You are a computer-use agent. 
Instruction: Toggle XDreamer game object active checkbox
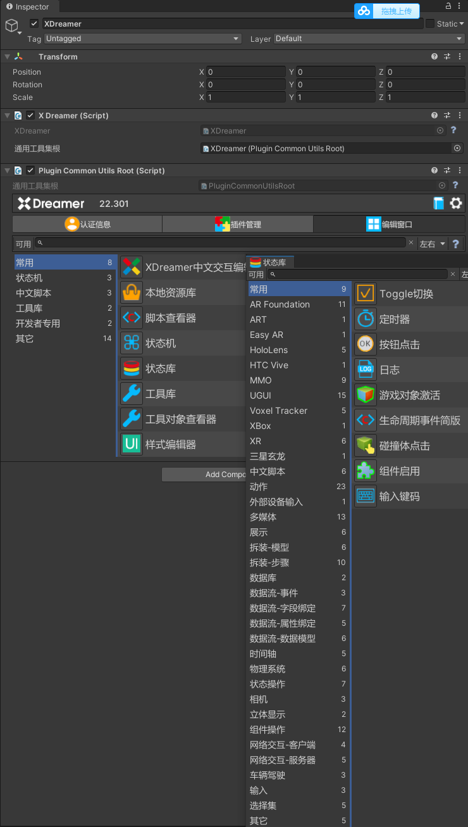34,23
